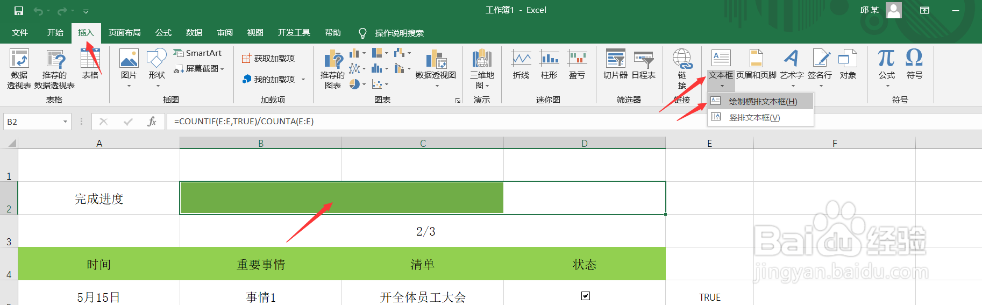Choose 绘制横排文本框(H) menu item
The image size is (982, 305).
pyautogui.click(x=760, y=101)
